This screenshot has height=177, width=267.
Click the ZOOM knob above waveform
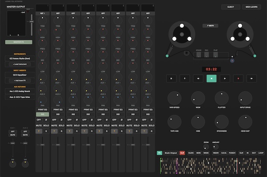pyautogui.click(x=206, y=147)
